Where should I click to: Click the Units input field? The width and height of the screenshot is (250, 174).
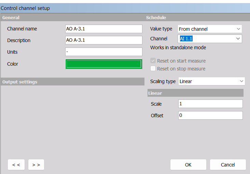pos(103,52)
